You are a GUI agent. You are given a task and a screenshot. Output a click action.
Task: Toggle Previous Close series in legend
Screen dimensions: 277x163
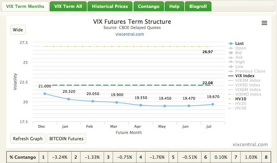tap(250, 71)
